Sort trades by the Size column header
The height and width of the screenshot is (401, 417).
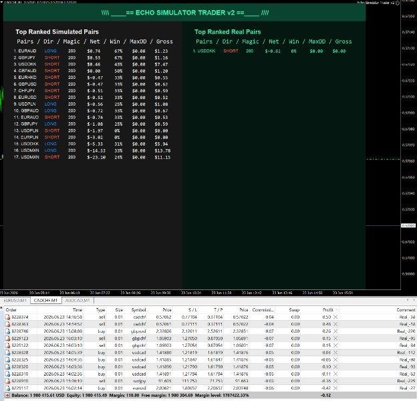point(115,310)
